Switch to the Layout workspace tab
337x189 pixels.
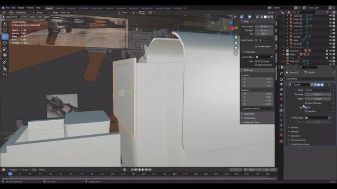point(49,8)
